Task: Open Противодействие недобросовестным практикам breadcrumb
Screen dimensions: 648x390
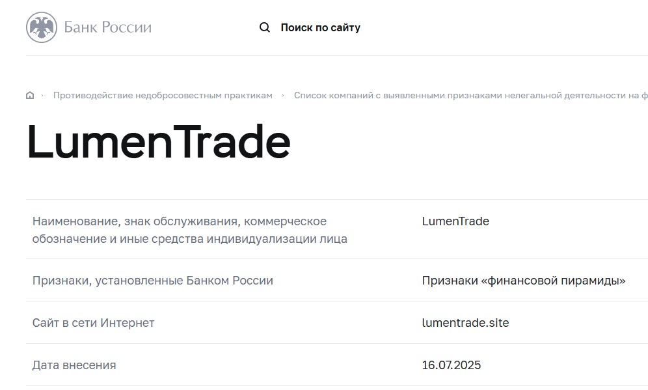Action: click(x=162, y=94)
